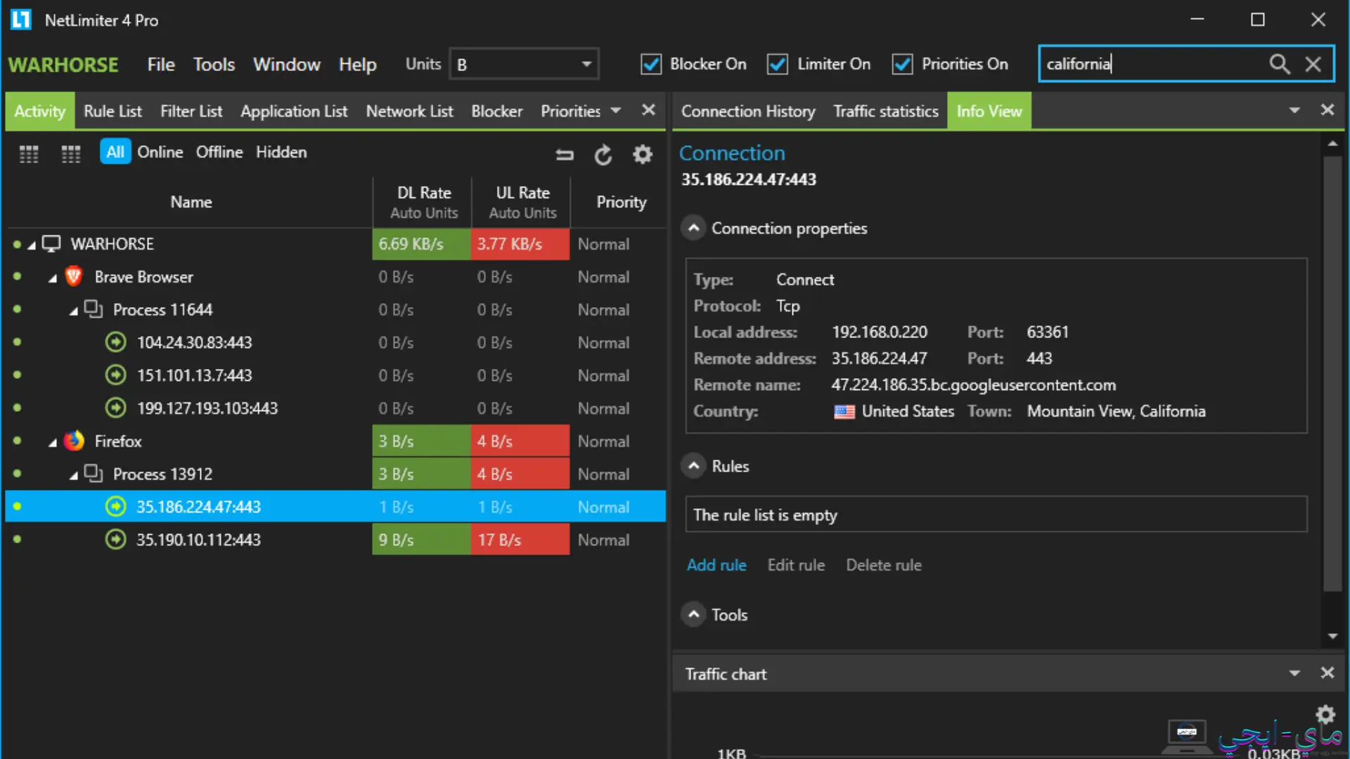Close the Traffic chart panel
1350x759 pixels.
(x=1327, y=673)
